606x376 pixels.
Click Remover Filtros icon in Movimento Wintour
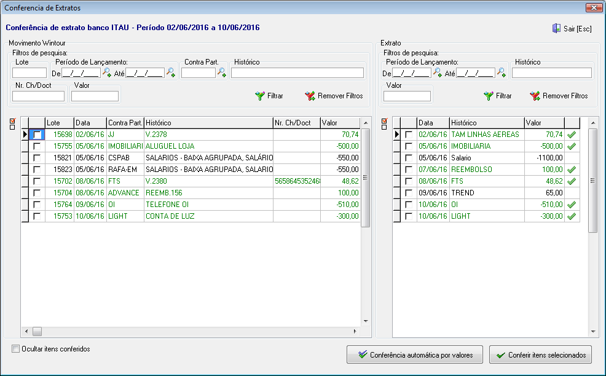[x=310, y=96]
